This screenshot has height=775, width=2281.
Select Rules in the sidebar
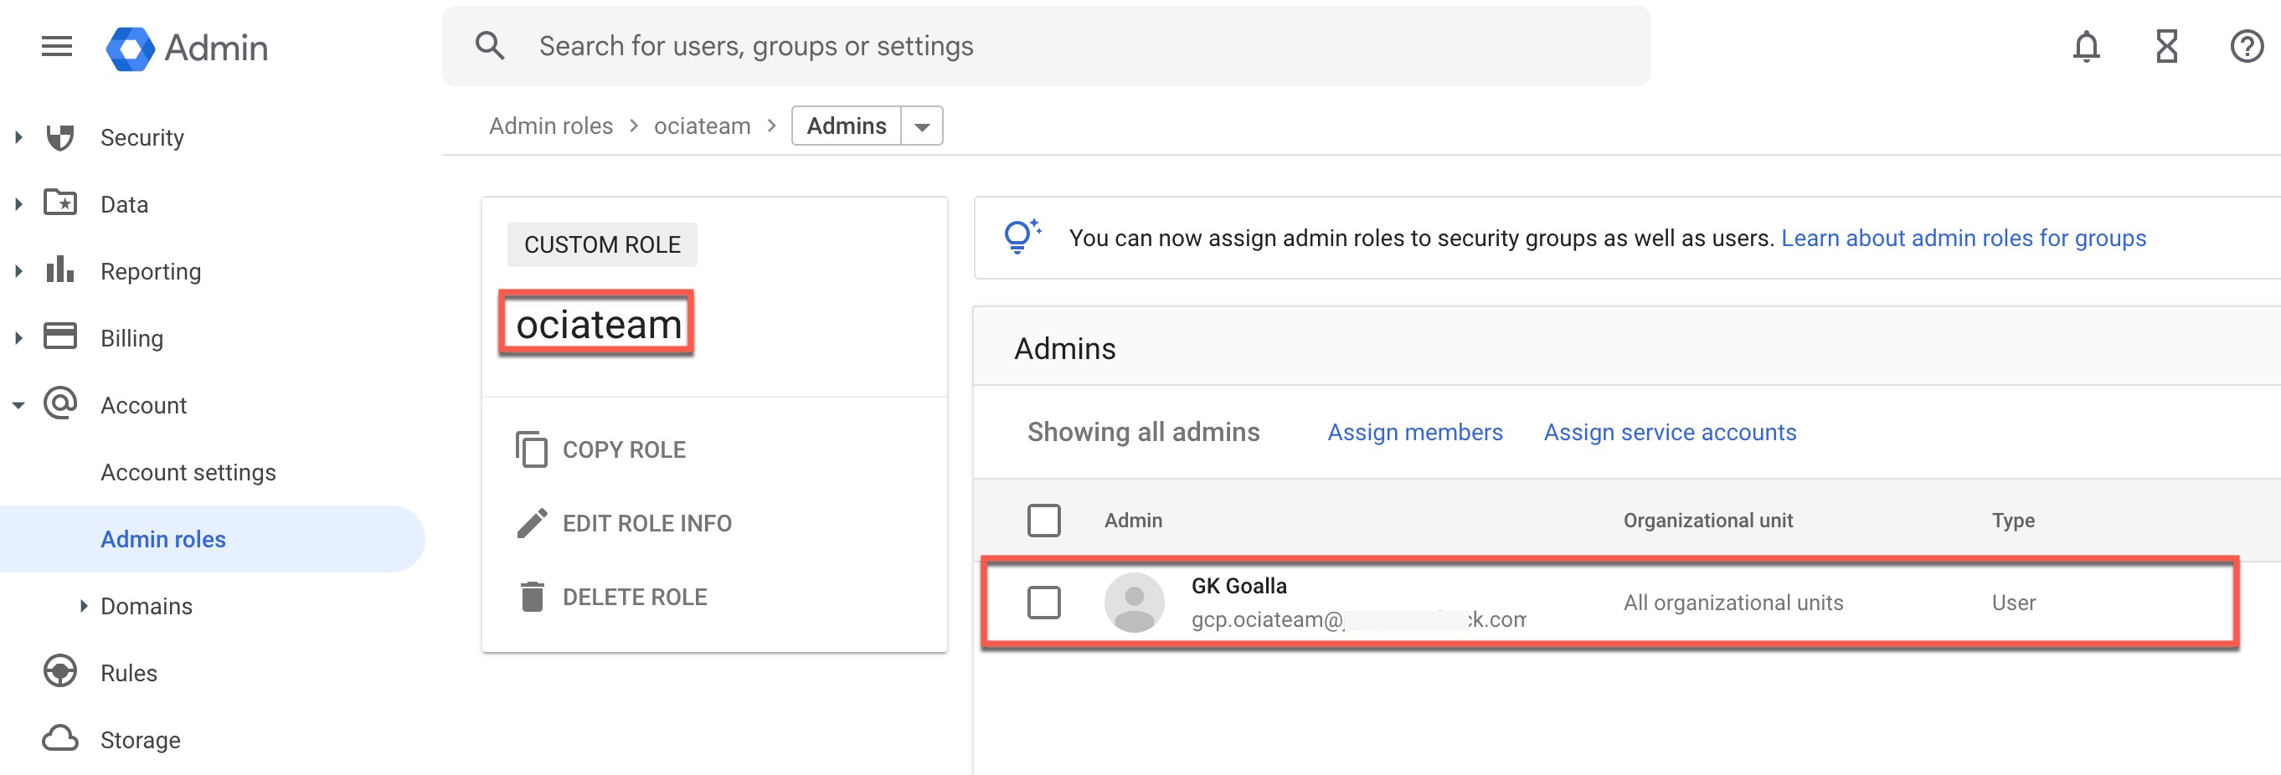(x=128, y=673)
